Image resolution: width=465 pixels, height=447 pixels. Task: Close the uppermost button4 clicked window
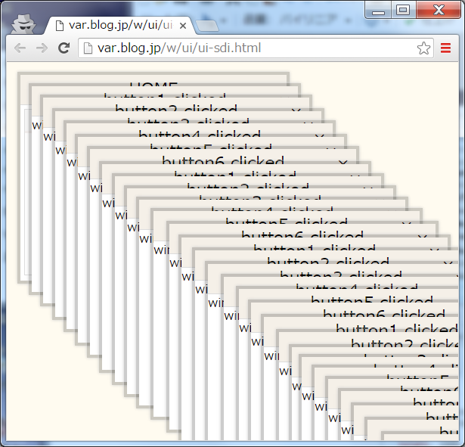[319, 136]
